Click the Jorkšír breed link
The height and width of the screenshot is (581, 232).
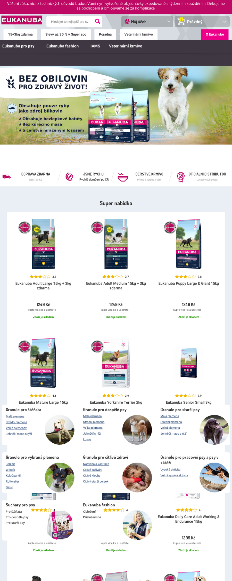[10, 464]
